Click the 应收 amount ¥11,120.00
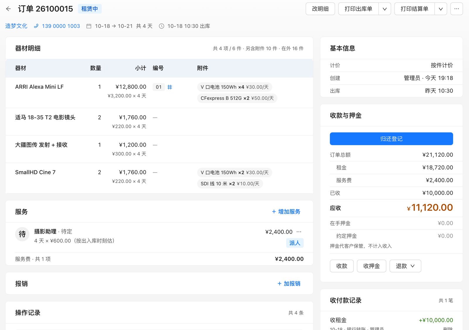The width and height of the screenshot is (469, 330). pos(430,208)
